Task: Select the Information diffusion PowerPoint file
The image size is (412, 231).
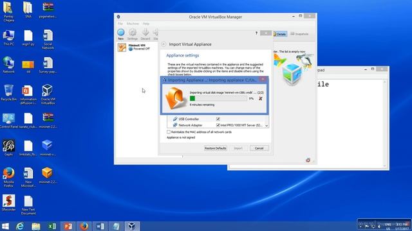Action: (x=28, y=94)
